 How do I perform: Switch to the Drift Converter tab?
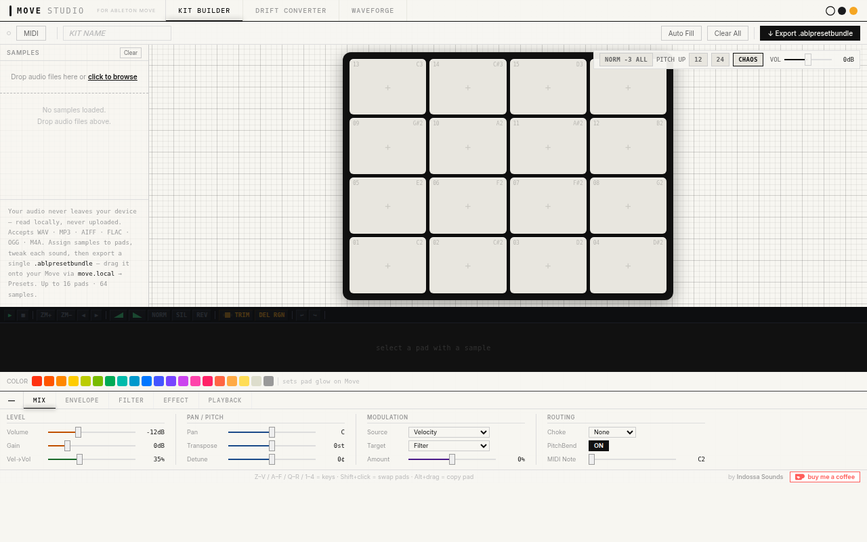click(x=291, y=11)
